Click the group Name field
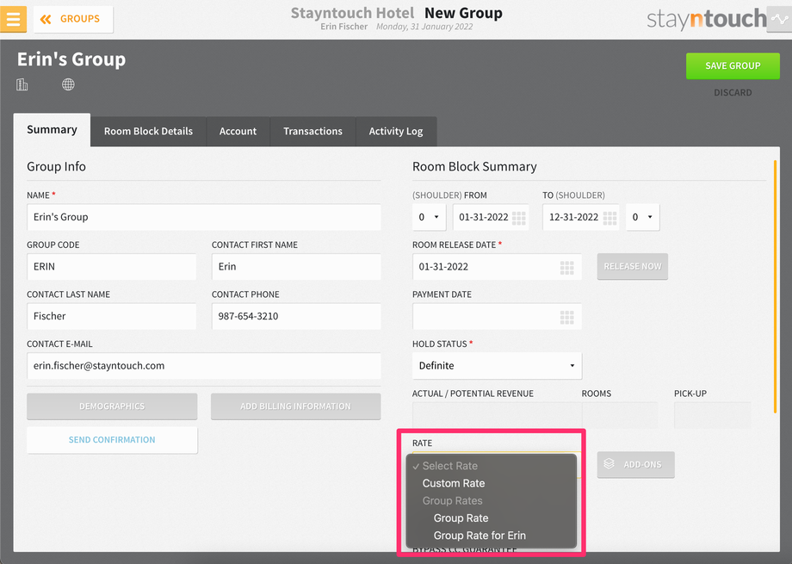 coord(203,217)
